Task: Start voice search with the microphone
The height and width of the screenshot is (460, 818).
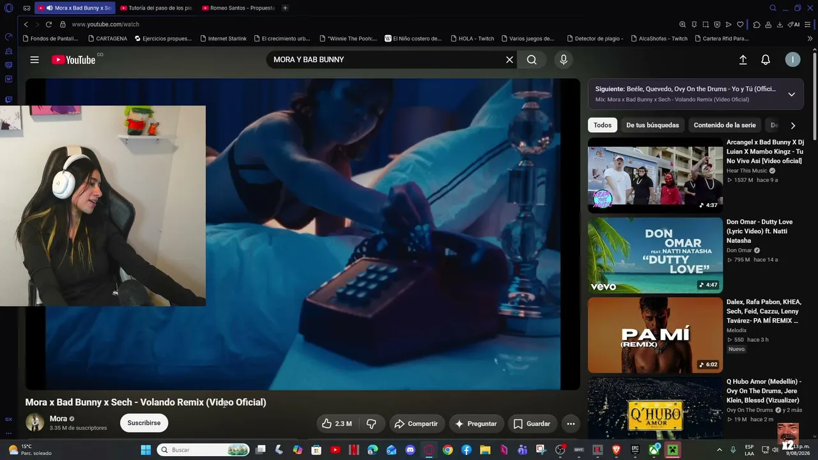Action: point(564,59)
